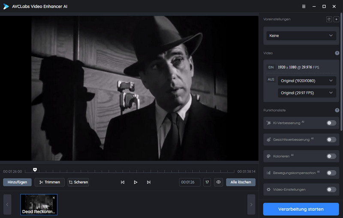Click the input resolution 1920 x 1080 text
343x218 pixels.
287,67
